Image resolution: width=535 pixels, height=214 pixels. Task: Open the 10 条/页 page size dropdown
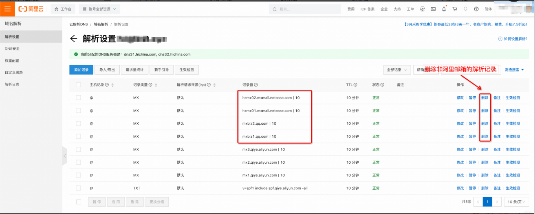coord(516,202)
